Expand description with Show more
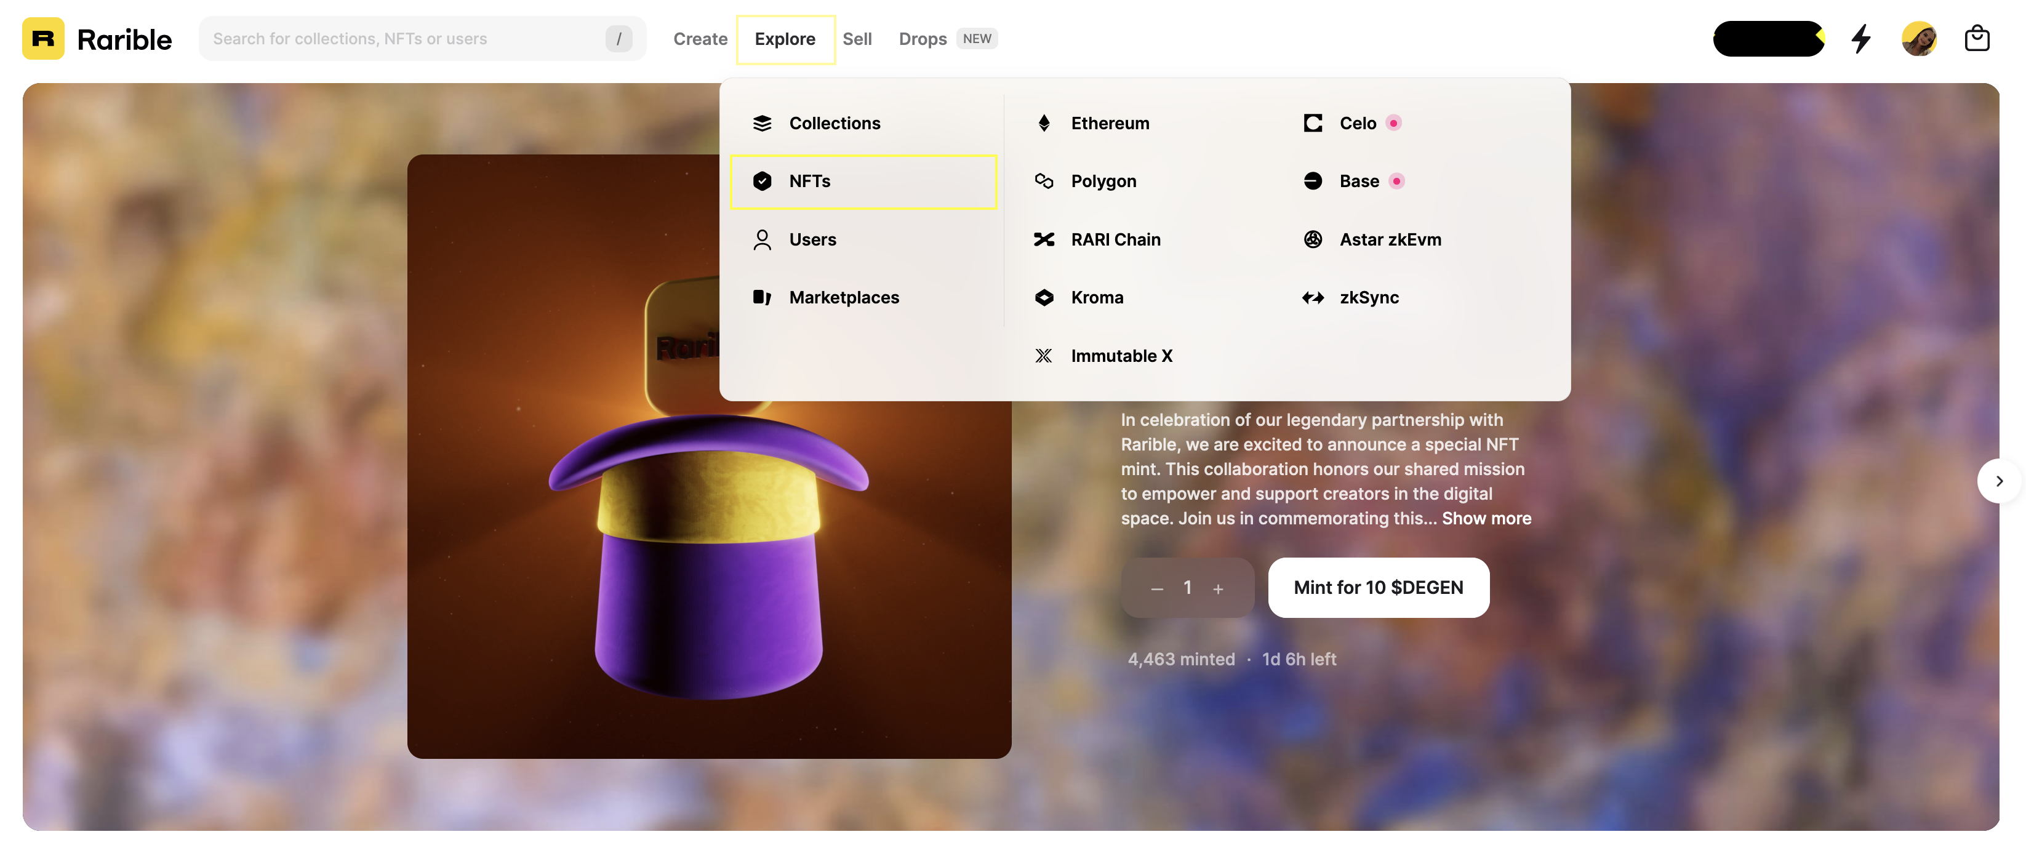This screenshot has width=2026, height=853. [1486, 519]
